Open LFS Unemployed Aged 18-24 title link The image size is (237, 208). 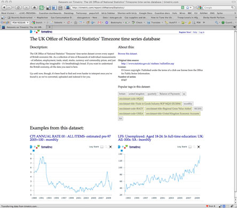[x=161, y=138]
